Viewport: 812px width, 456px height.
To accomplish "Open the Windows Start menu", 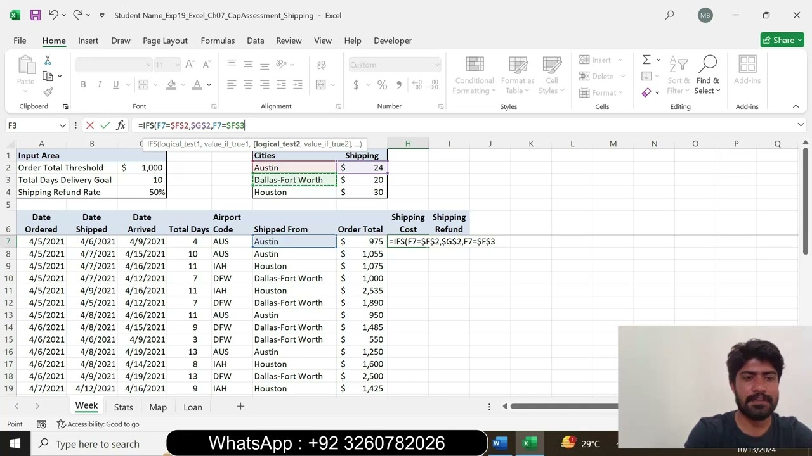I will coord(15,444).
